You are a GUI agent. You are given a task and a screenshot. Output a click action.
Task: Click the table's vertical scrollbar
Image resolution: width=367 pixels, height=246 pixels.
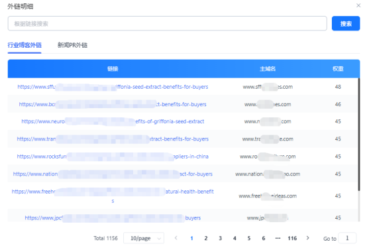[x=359, y=135]
